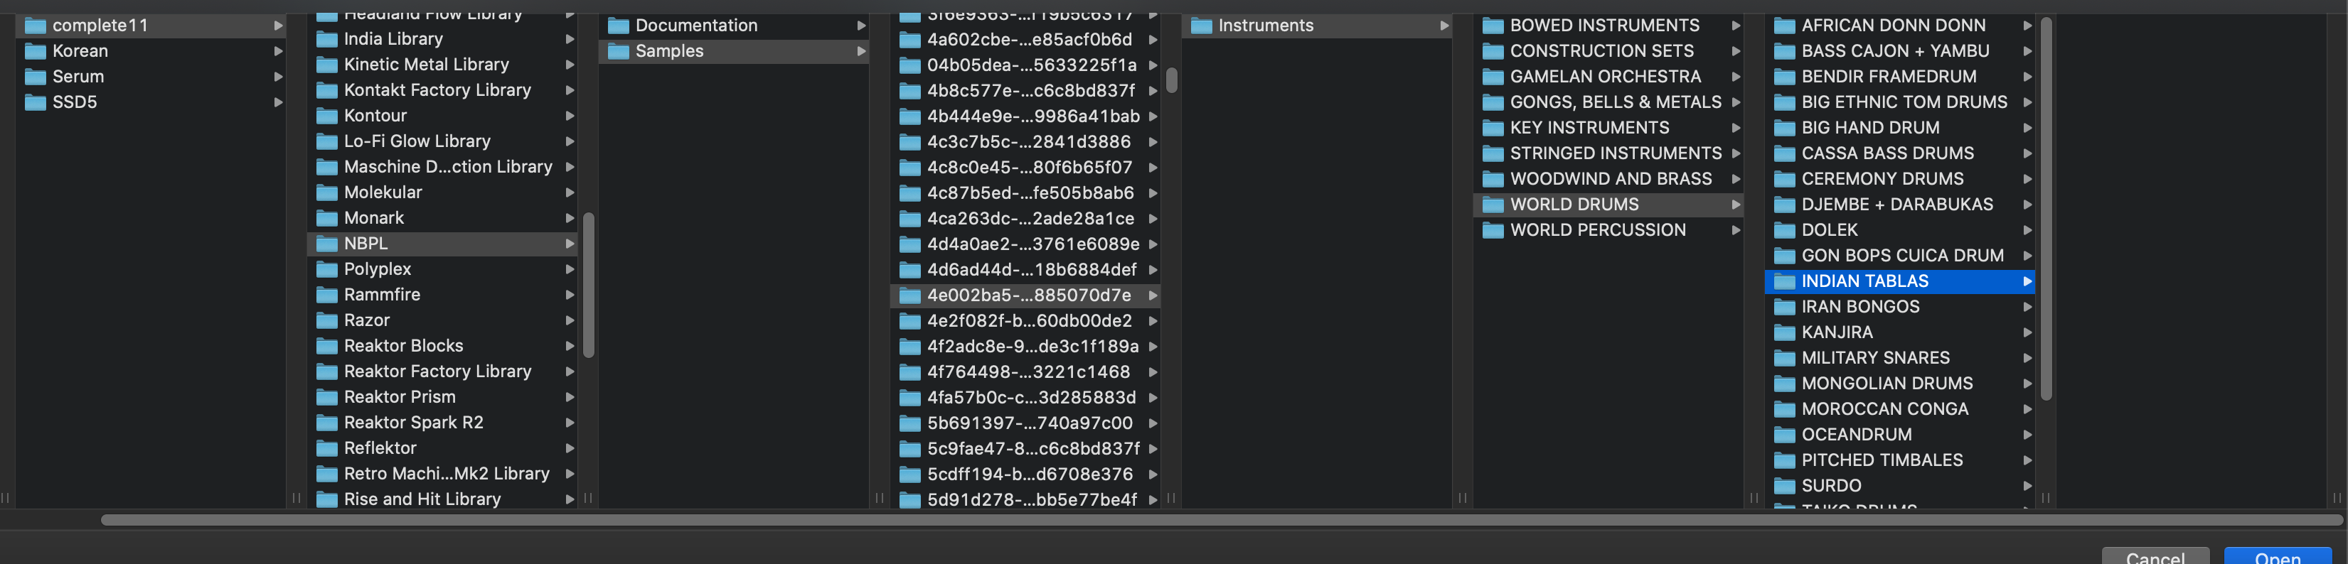Click the KEY INSTRUMENTS folder icon
Viewport: 2348px width, 564px height.
1494,128
